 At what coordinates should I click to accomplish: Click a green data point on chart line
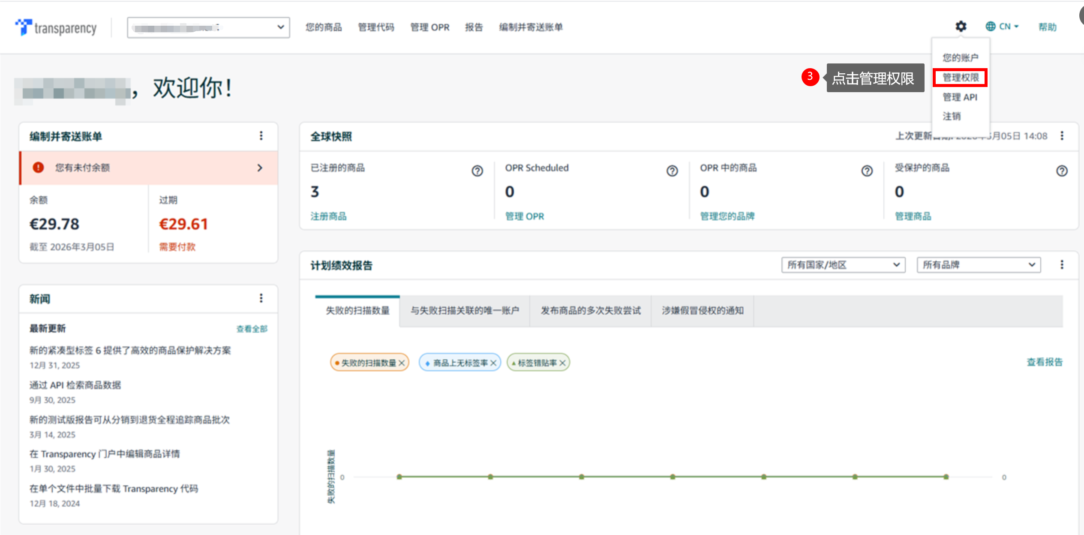pyautogui.click(x=673, y=477)
